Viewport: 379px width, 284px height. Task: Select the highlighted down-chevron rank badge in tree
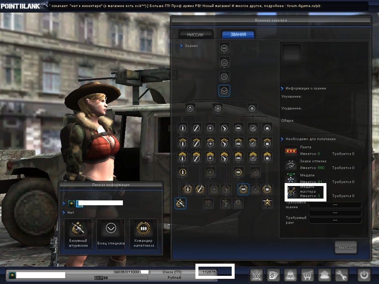(x=224, y=91)
